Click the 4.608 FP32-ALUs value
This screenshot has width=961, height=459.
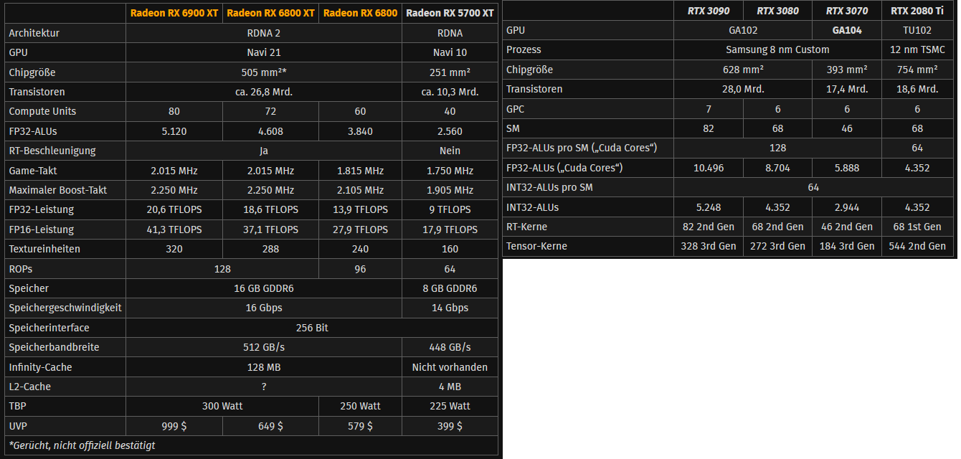click(x=270, y=131)
